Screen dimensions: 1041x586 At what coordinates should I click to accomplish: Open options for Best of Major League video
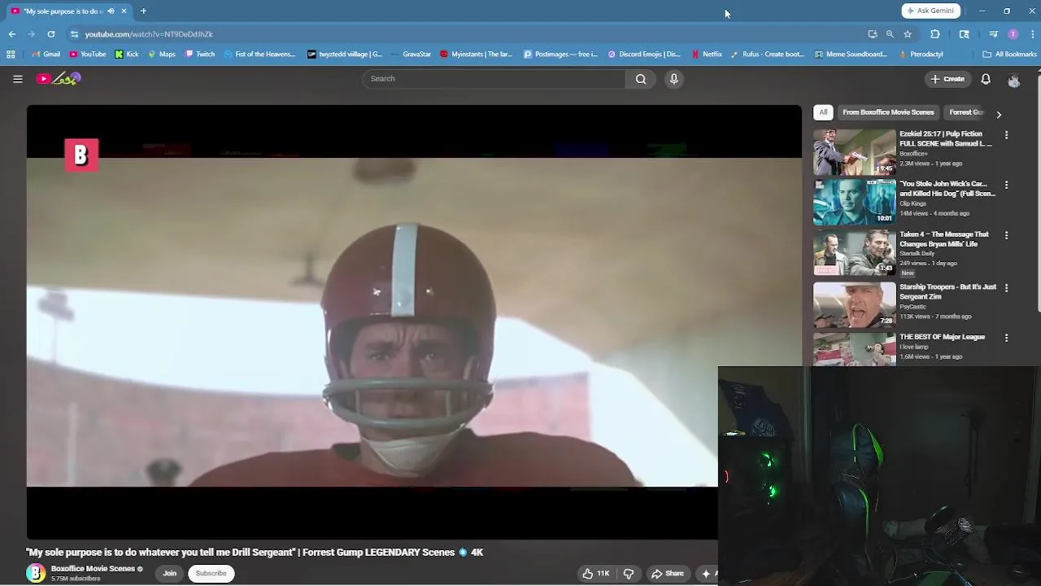point(1006,338)
